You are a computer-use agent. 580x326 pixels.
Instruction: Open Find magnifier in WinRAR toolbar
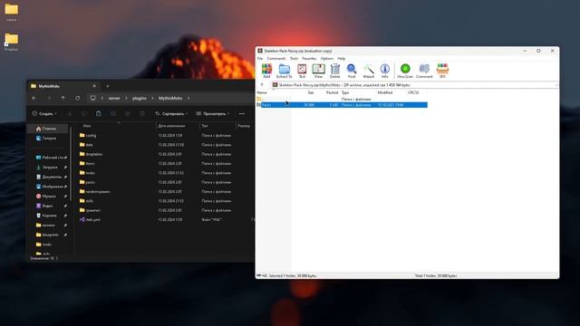pos(352,71)
